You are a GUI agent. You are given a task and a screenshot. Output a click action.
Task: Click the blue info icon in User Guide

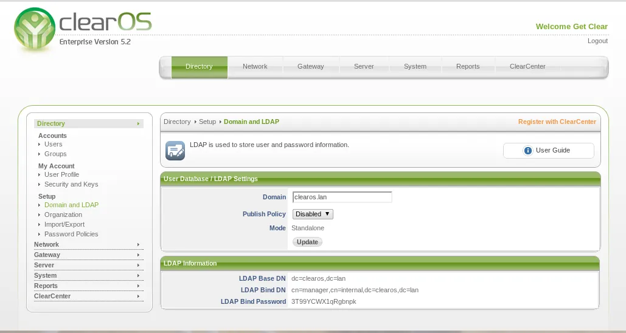[528, 150]
